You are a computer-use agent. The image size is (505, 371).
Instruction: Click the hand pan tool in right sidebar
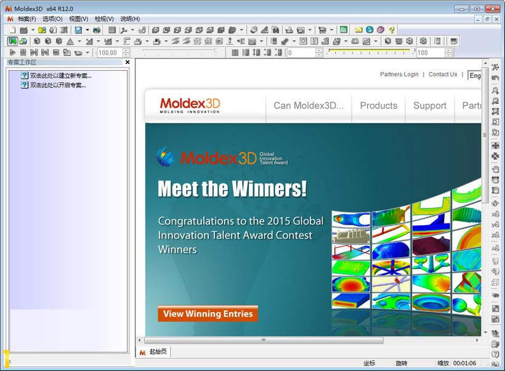pyautogui.click(x=495, y=169)
